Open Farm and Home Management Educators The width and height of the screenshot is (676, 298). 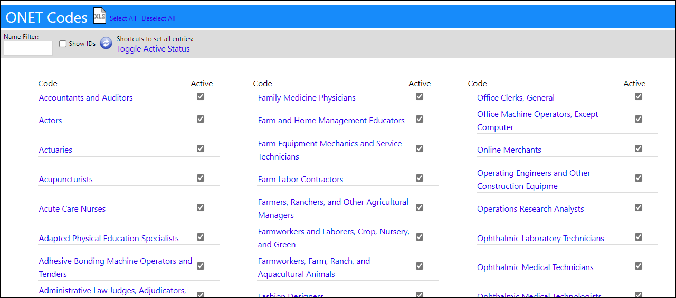pos(331,121)
